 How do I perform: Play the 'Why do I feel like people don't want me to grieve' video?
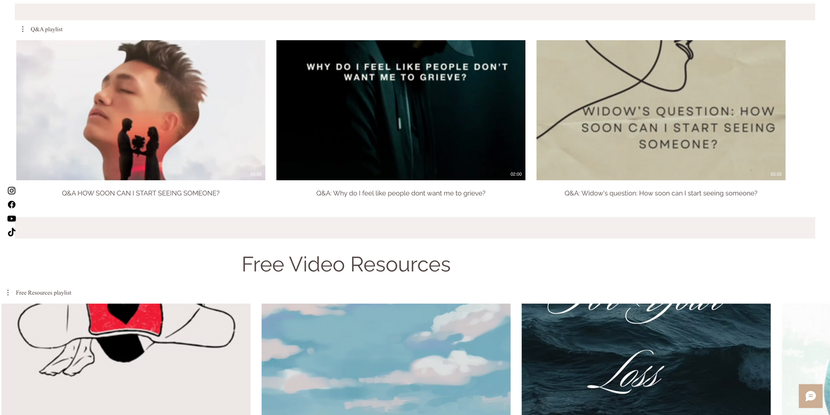coord(401,110)
